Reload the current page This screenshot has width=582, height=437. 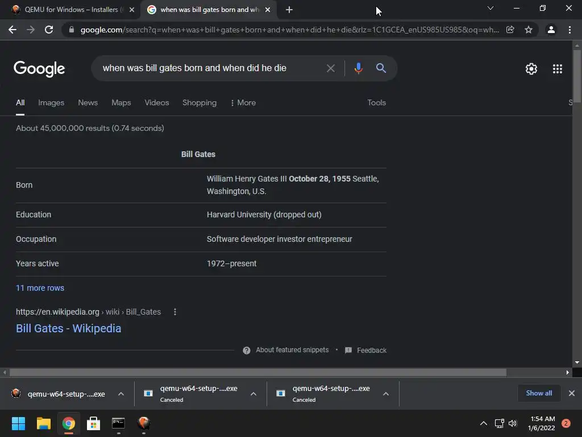point(49,30)
